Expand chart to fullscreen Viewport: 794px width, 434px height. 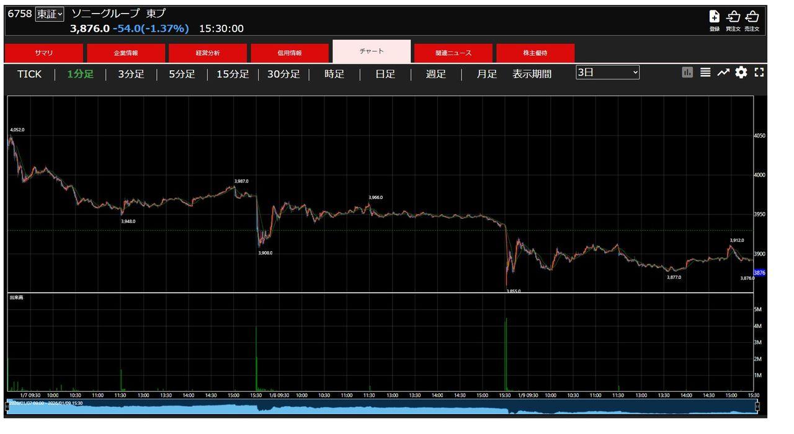click(759, 73)
